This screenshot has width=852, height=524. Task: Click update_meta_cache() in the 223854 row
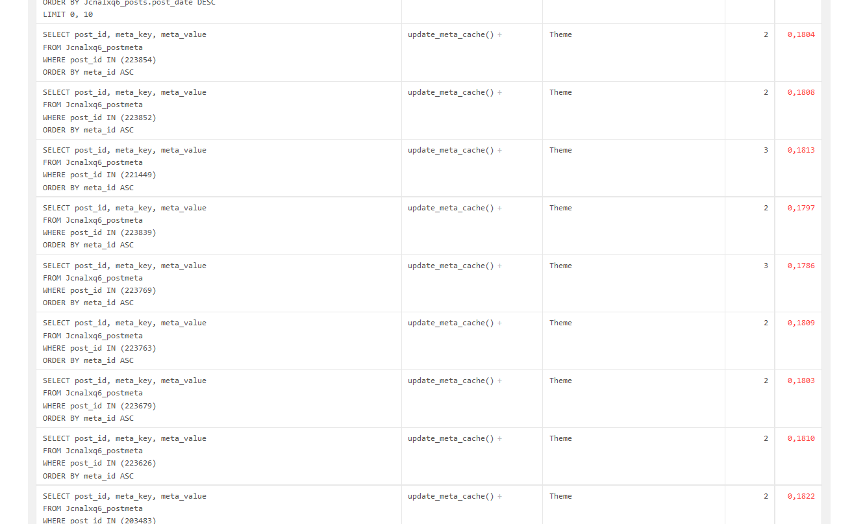point(451,35)
